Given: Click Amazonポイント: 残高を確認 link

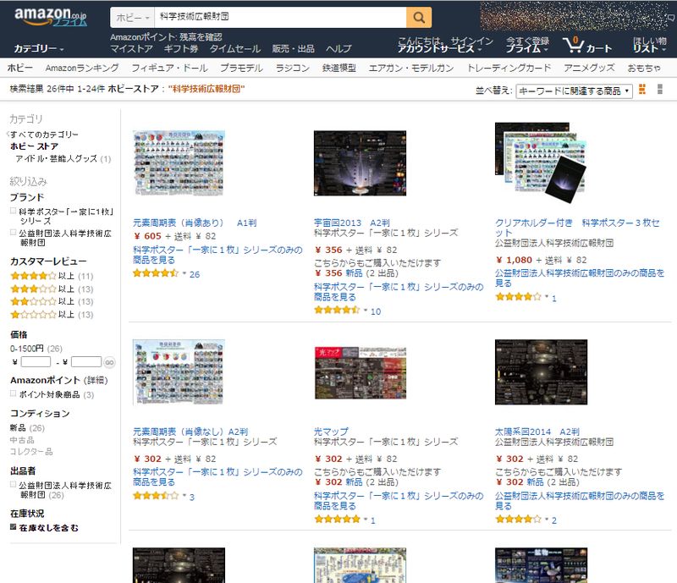Looking at the screenshot, I should click(x=166, y=37).
